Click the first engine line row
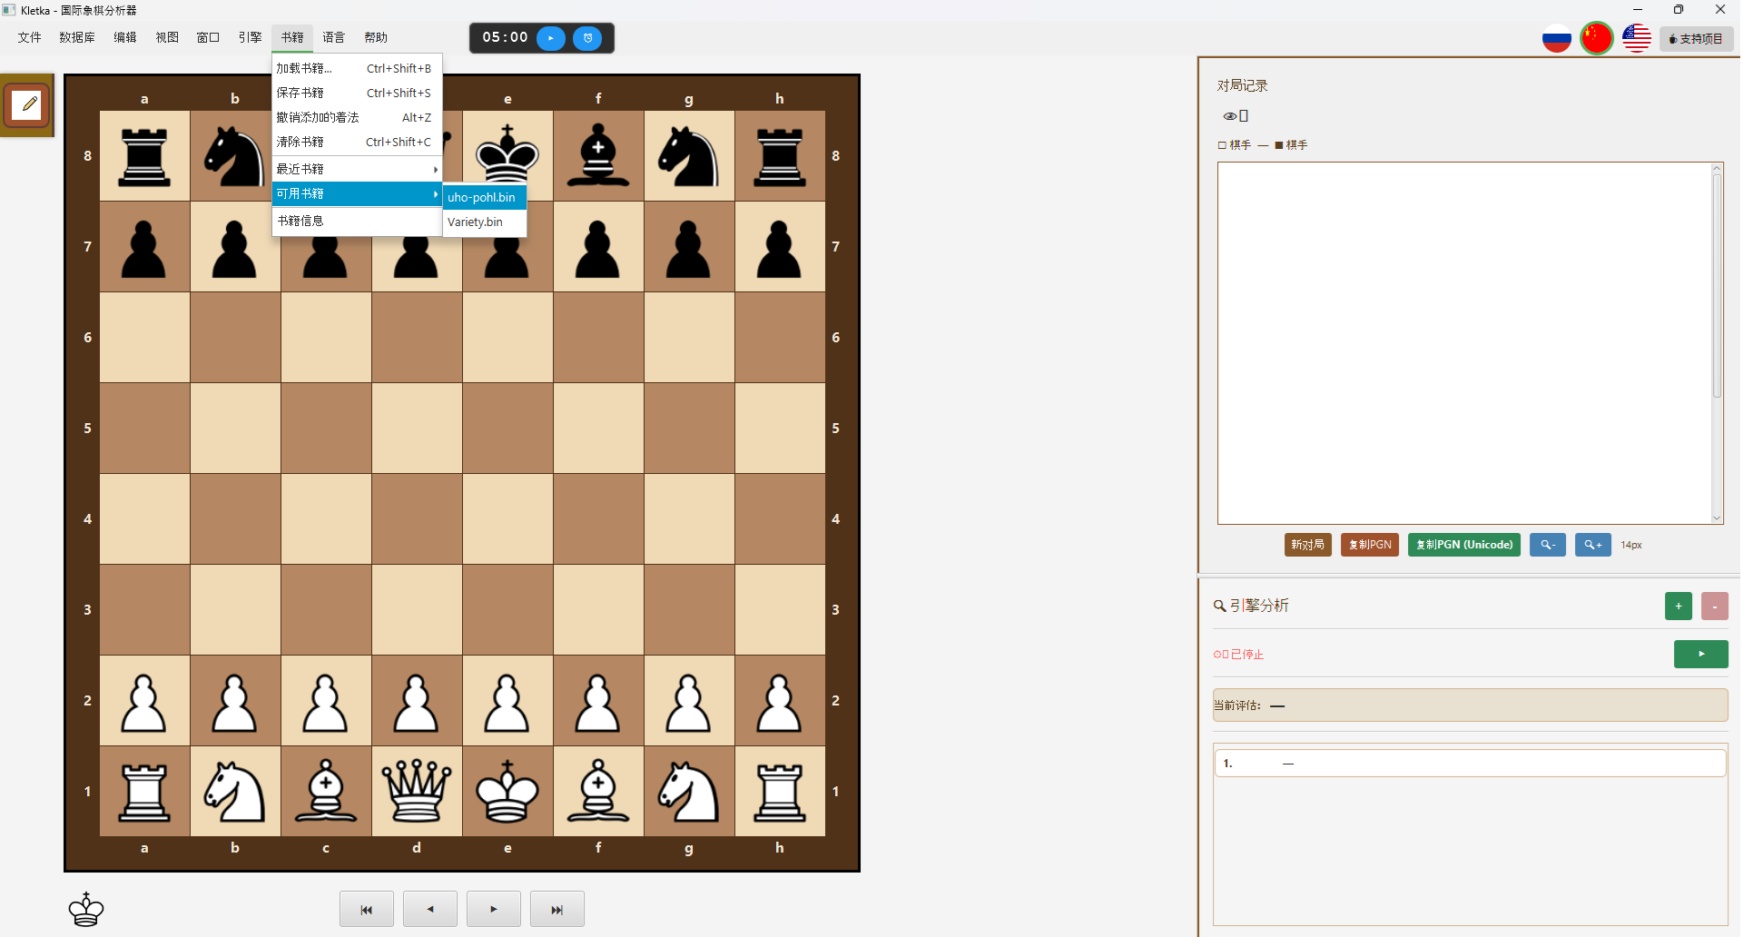1743x937 pixels. pyautogui.click(x=1470, y=763)
